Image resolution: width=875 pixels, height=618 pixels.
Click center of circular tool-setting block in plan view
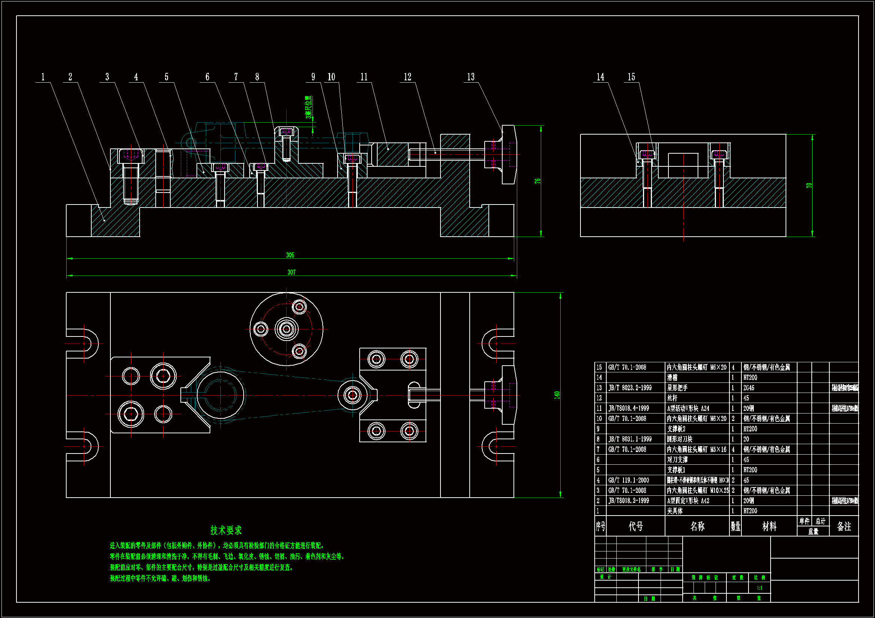coord(287,329)
